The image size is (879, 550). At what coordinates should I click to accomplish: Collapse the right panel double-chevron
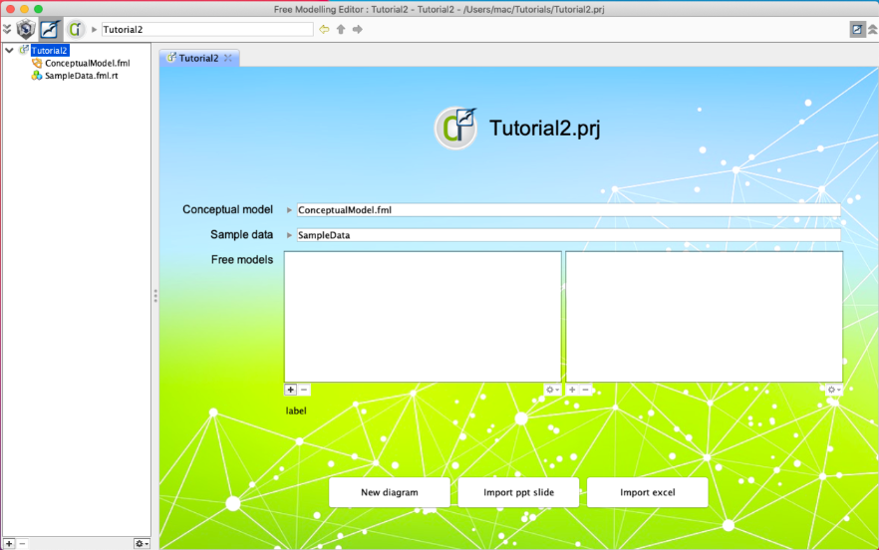pyautogui.click(x=872, y=29)
